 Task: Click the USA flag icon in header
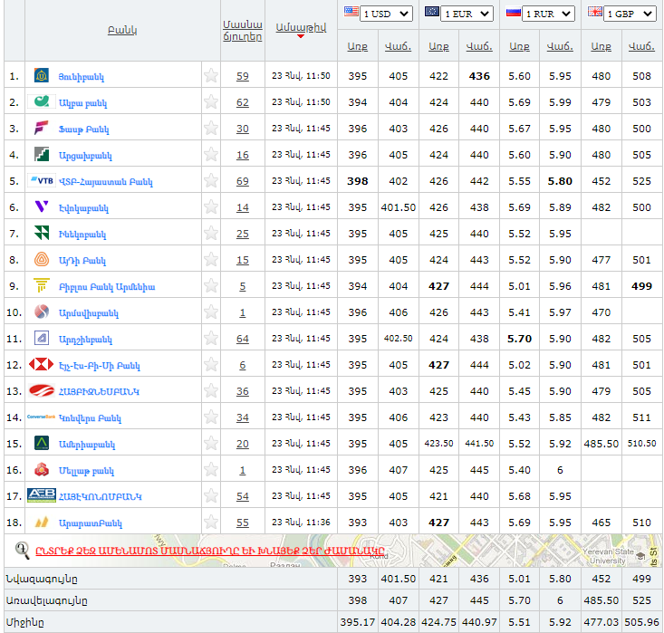[351, 12]
